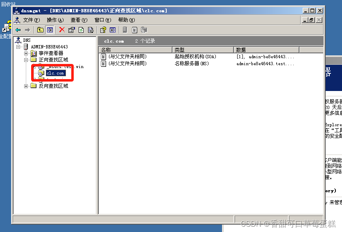
Task: Open Help via the yellow question mark icon
Action: coord(103,30)
